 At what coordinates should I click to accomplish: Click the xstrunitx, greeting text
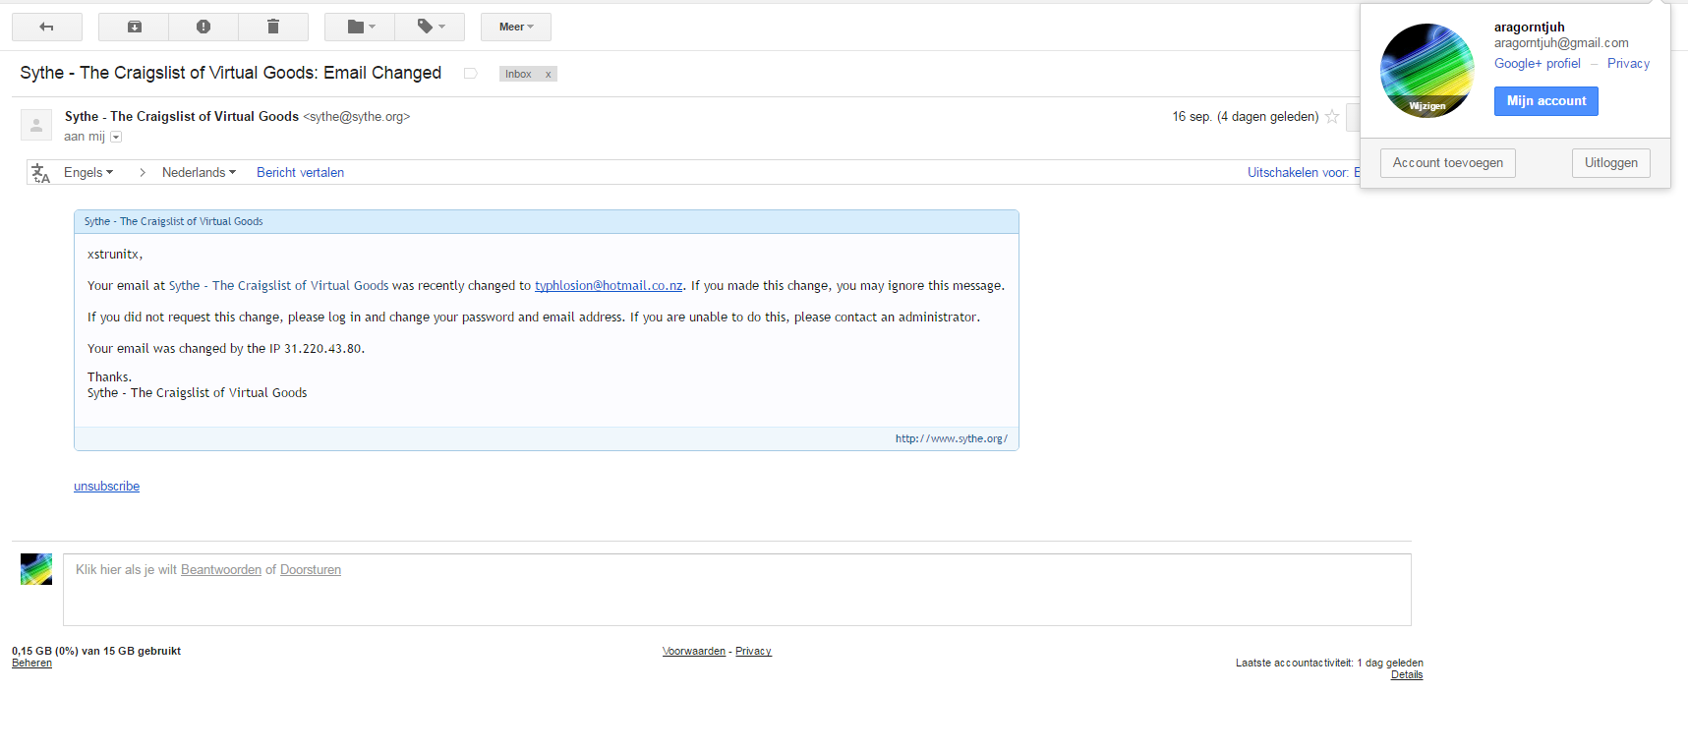point(115,255)
